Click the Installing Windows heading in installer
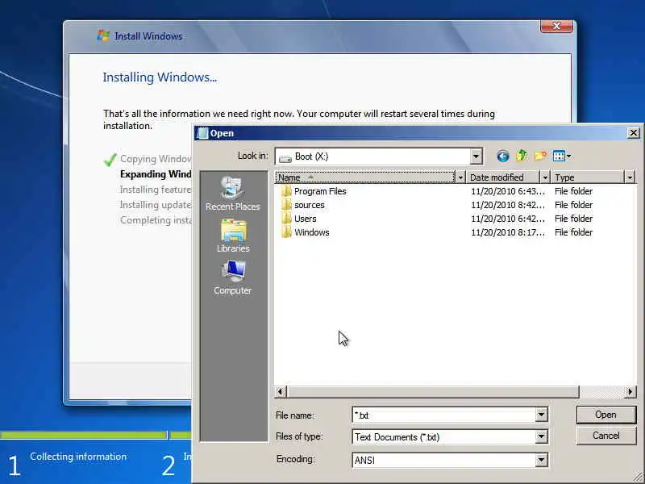The image size is (645, 484). click(x=160, y=77)
